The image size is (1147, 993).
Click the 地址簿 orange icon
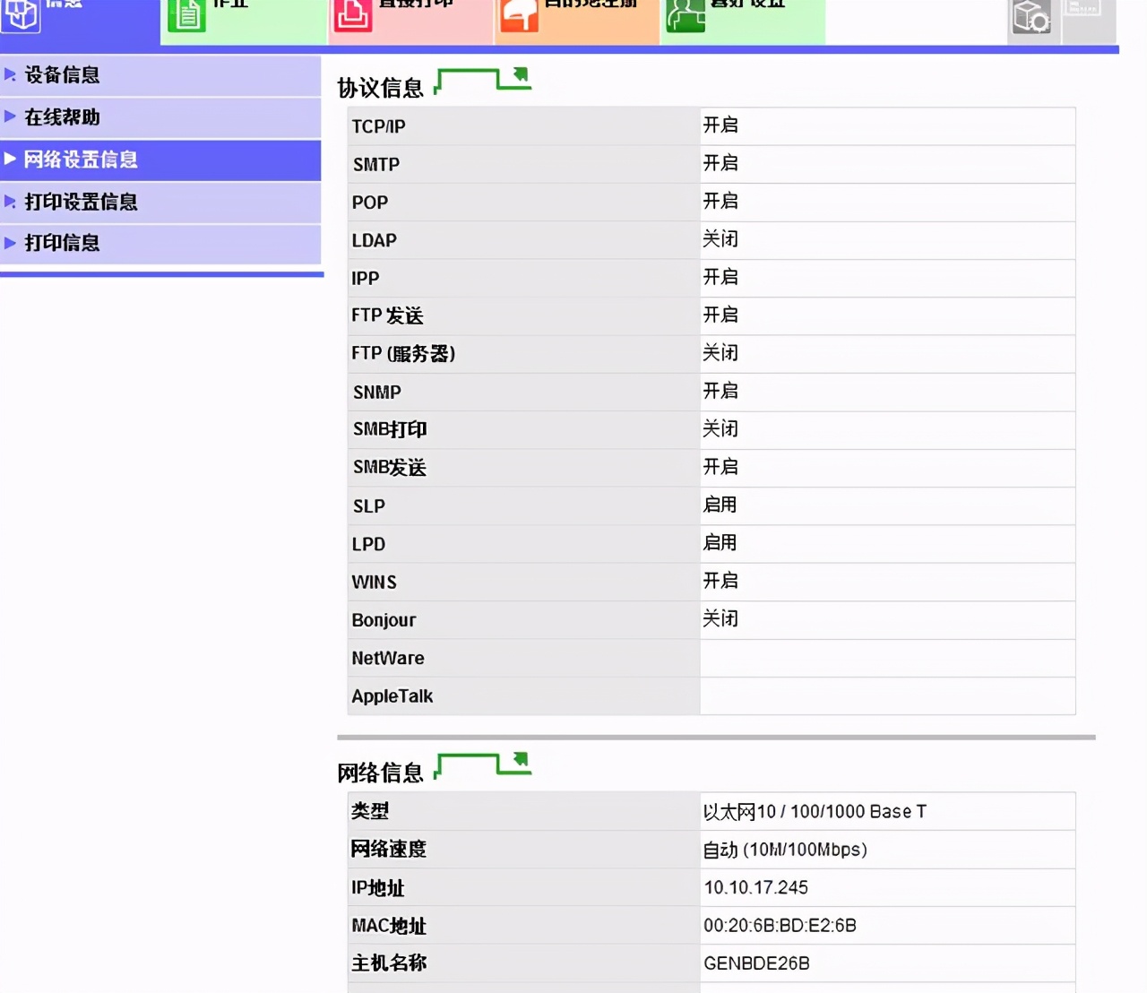coord(518,15)
